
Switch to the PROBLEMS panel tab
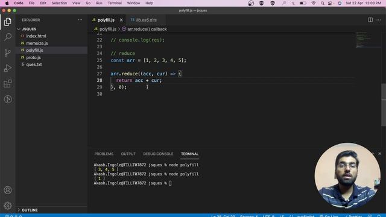pyautogui.click(x=104, y=154)
